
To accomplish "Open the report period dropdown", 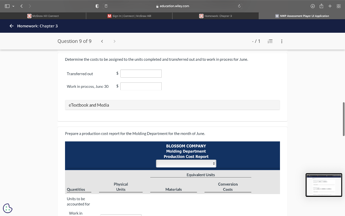I will (x=186, y=164).
